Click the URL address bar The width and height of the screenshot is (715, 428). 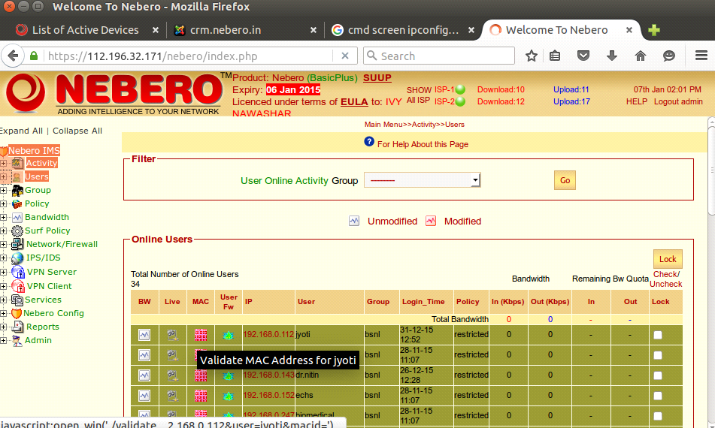click(x=189, y=56)
